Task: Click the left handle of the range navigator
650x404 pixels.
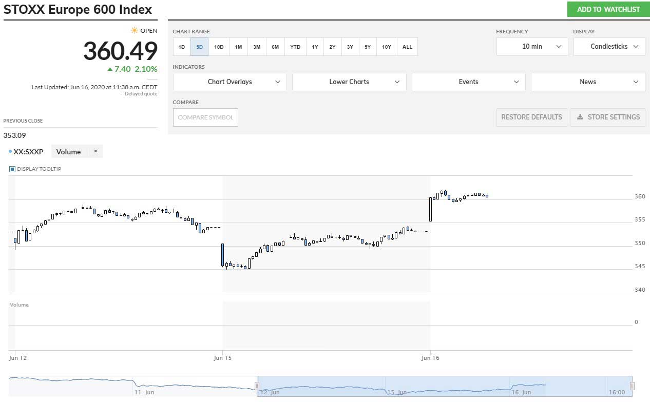Action: [257, 386]
